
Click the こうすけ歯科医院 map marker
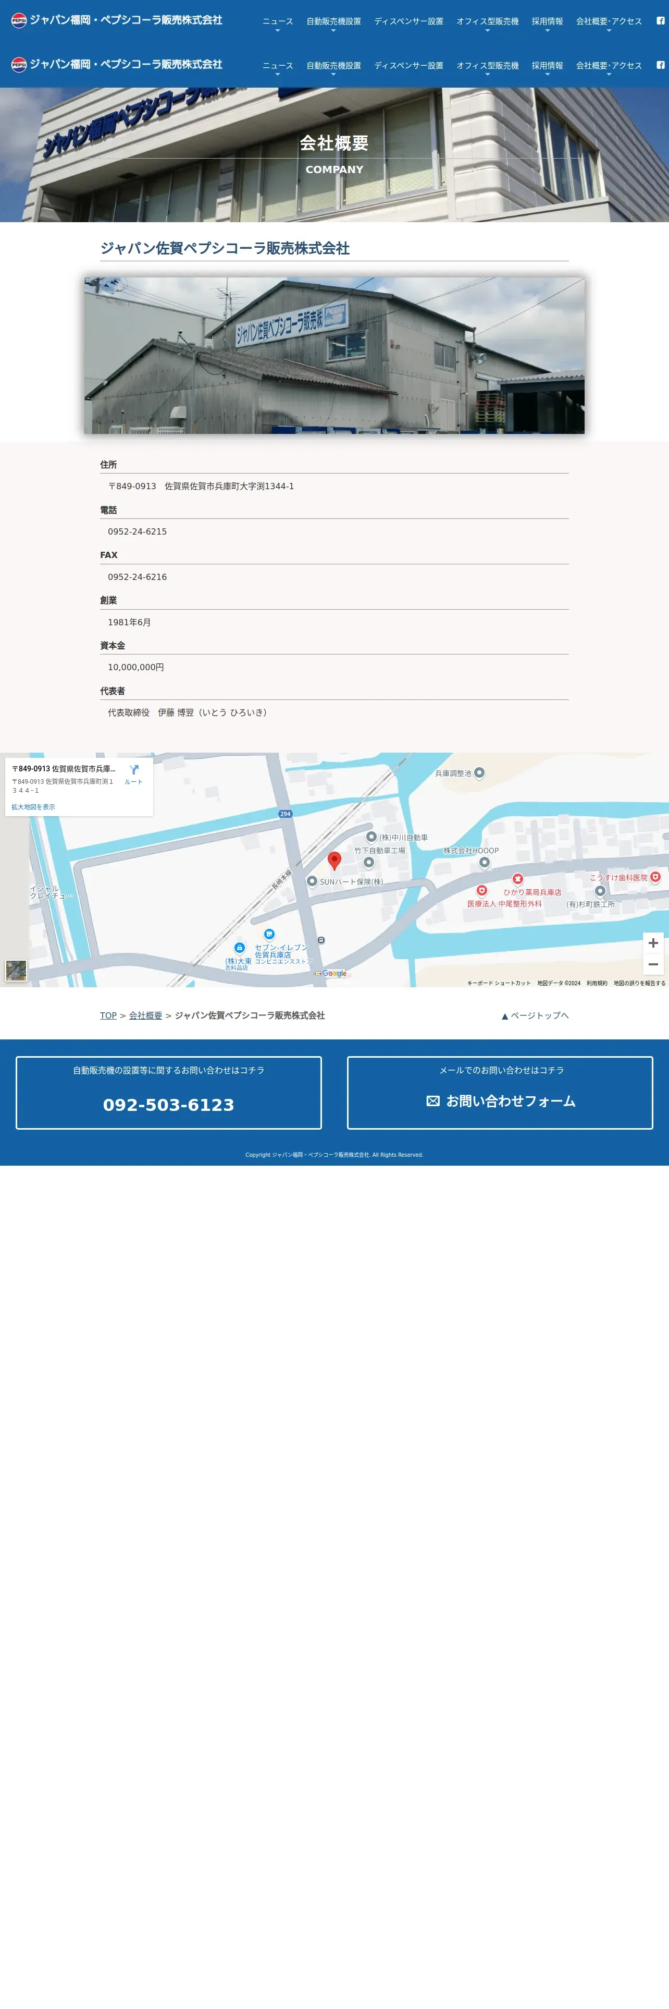click(656, 877)
